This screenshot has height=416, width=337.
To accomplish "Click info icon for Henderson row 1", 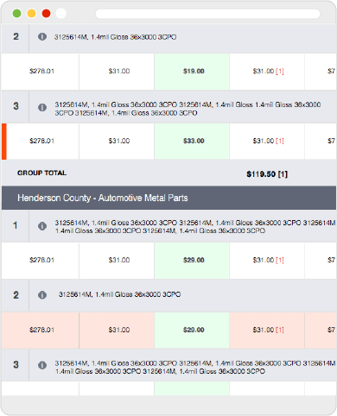I will tap(42, 226).
